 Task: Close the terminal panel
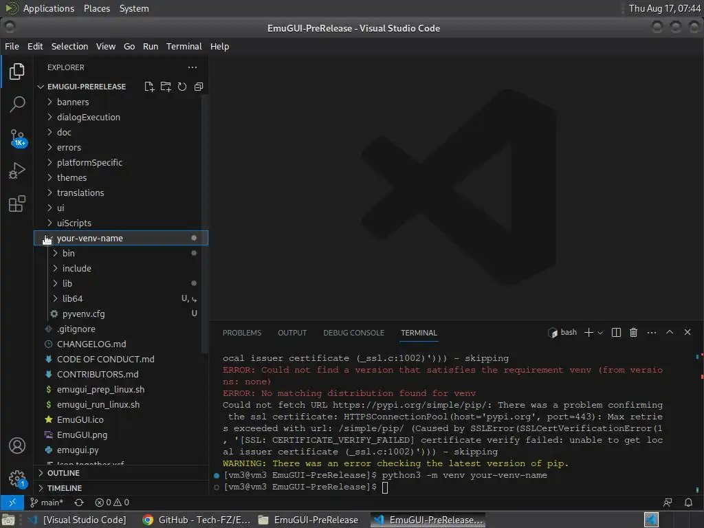click(687, 332)
